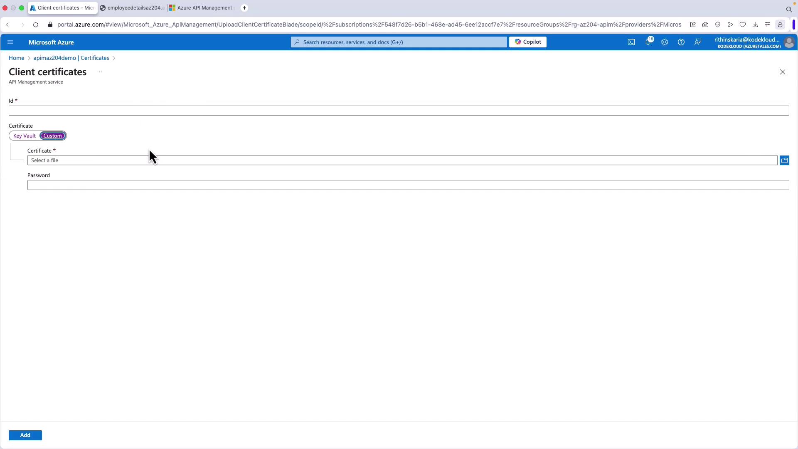
Task: Open the more options ellipsis beside title
Action: [x=100, y=72]
